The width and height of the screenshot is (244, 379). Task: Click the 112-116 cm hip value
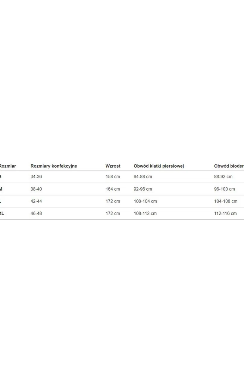pos(225,214)
